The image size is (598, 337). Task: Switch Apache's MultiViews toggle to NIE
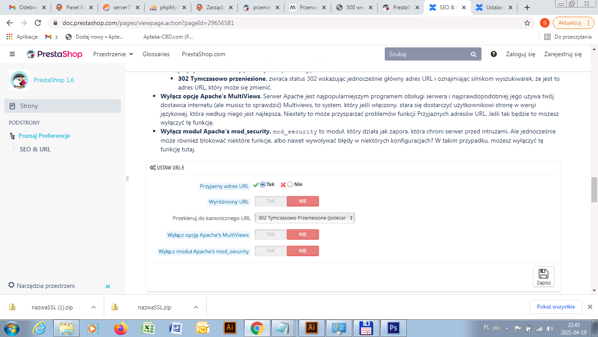pos(303,234)
